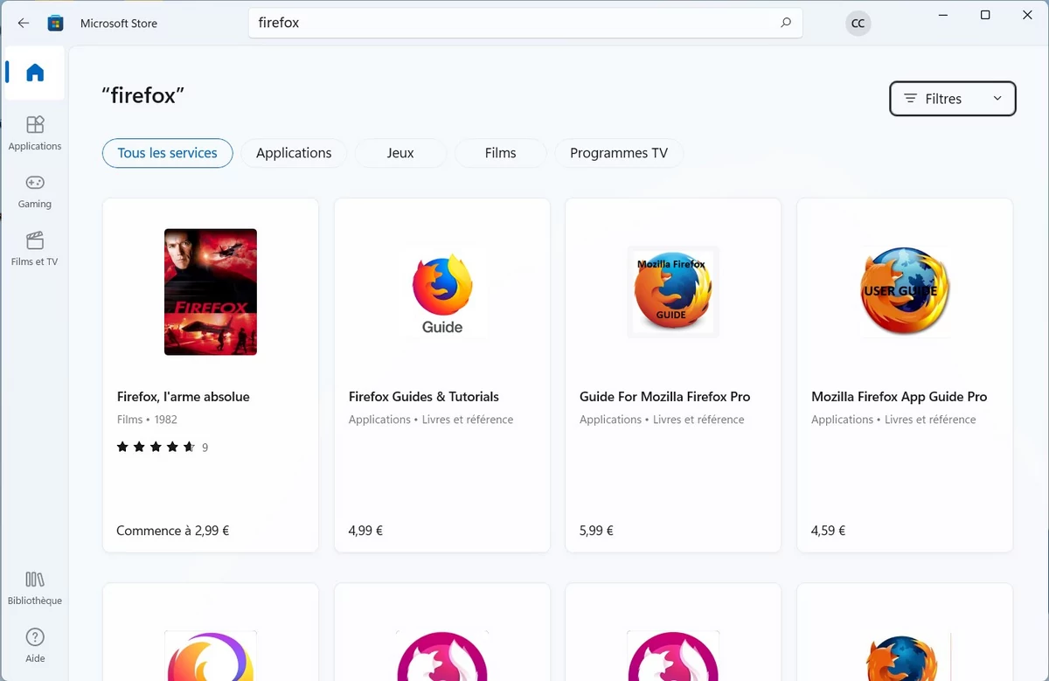
Task: Open the Bibliothèque library
Action: coord(35,587)
